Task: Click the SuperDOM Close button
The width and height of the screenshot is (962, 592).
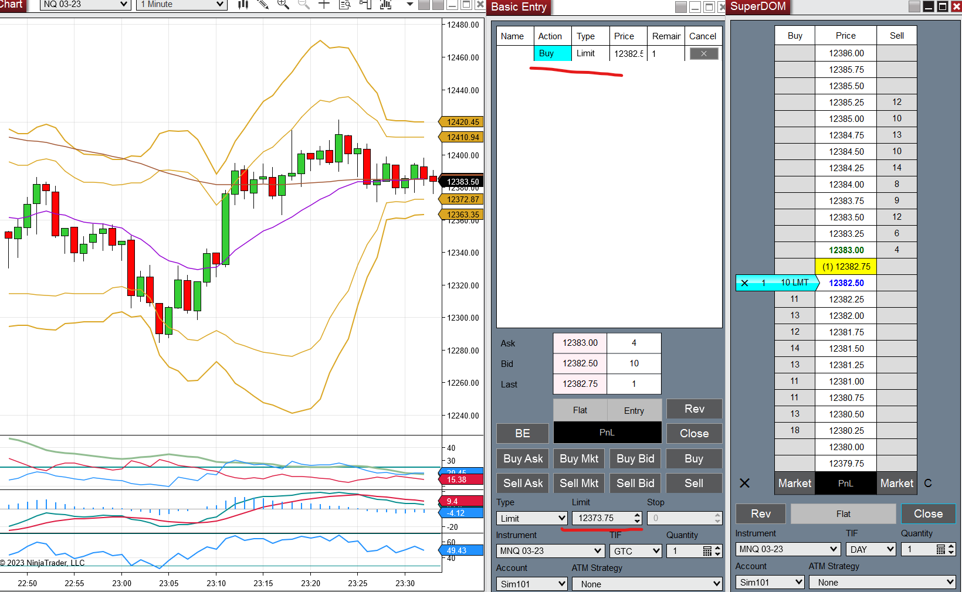Action: point(929,513)
